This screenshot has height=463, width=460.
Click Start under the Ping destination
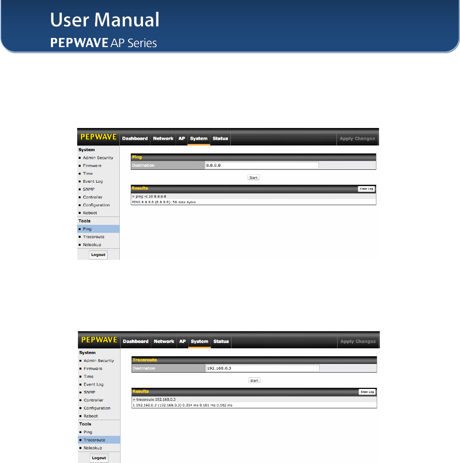(x=254, y=177)
